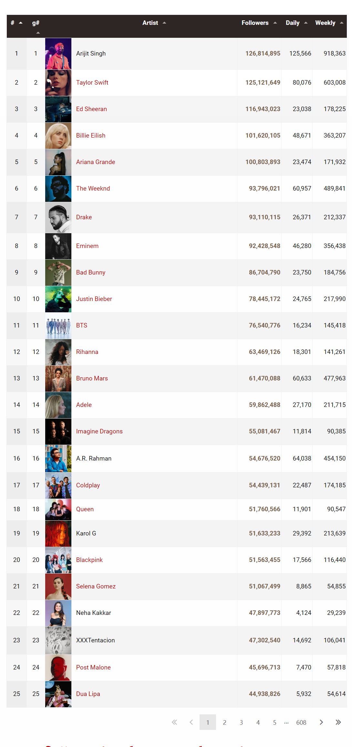Open The Weeknd artist page

[x=93, y=189]
